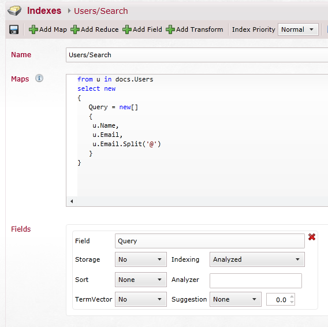Click the Add Reduce button
This screenshot has height=327, width=328.
pos(95,29)
